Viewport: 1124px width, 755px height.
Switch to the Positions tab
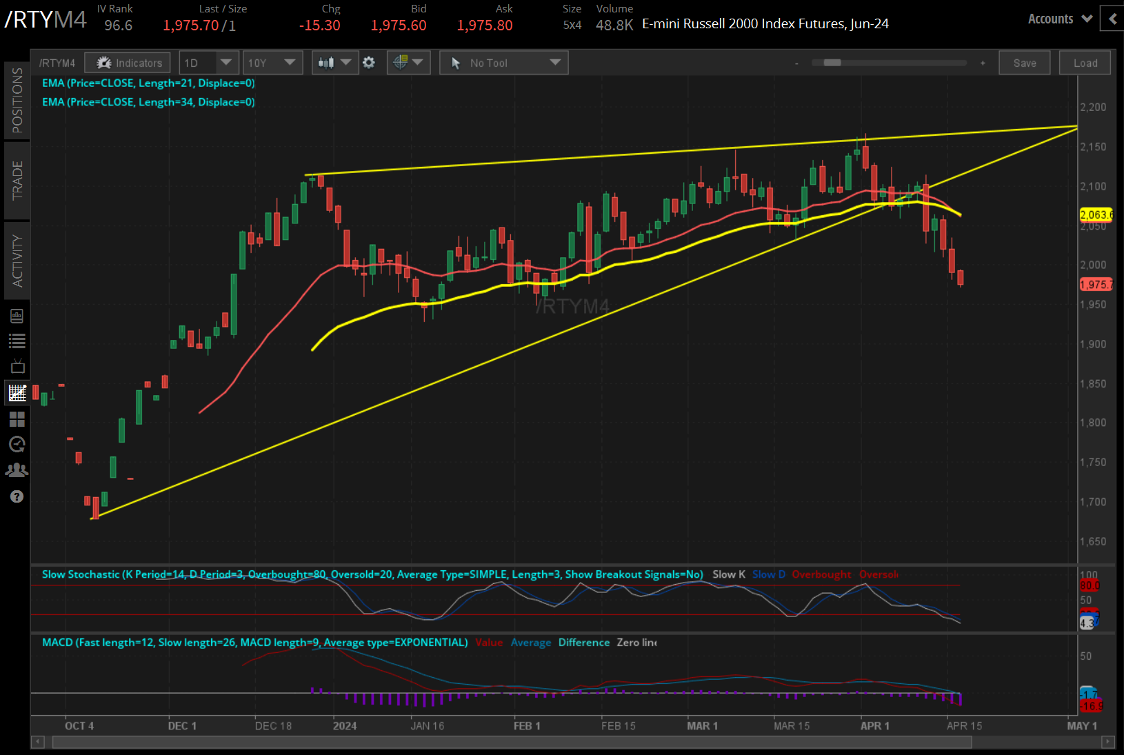pos(17,100)
